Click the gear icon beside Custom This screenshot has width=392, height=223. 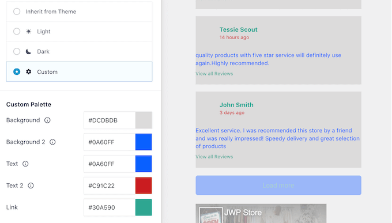pyautogui.click(x=28, y=72)
